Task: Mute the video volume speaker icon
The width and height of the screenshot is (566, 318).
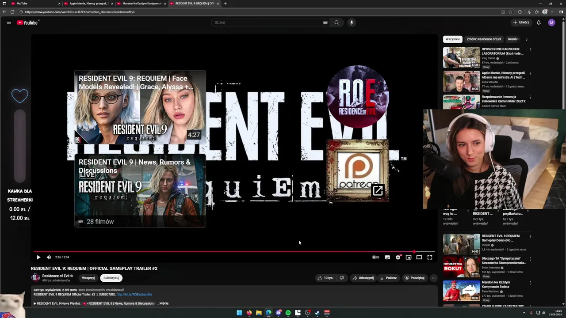Action: pyautogui.click(x=49, y=257)
